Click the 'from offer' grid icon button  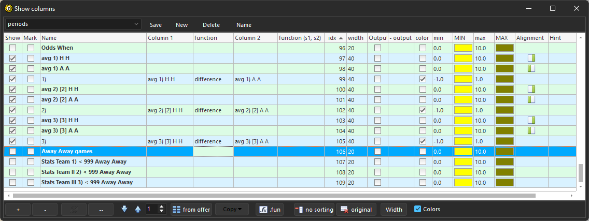[191, 210]
